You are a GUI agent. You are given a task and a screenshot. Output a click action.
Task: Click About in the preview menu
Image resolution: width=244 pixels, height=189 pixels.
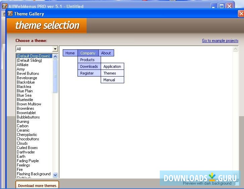106,53
